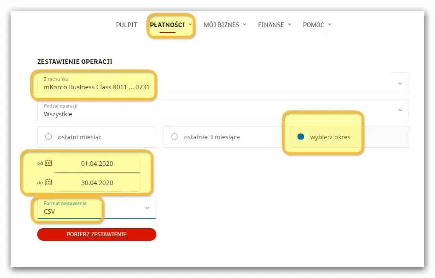435x278 pixels.
Task: Click the chevron next to FINANSE
Action: [290, 25]
